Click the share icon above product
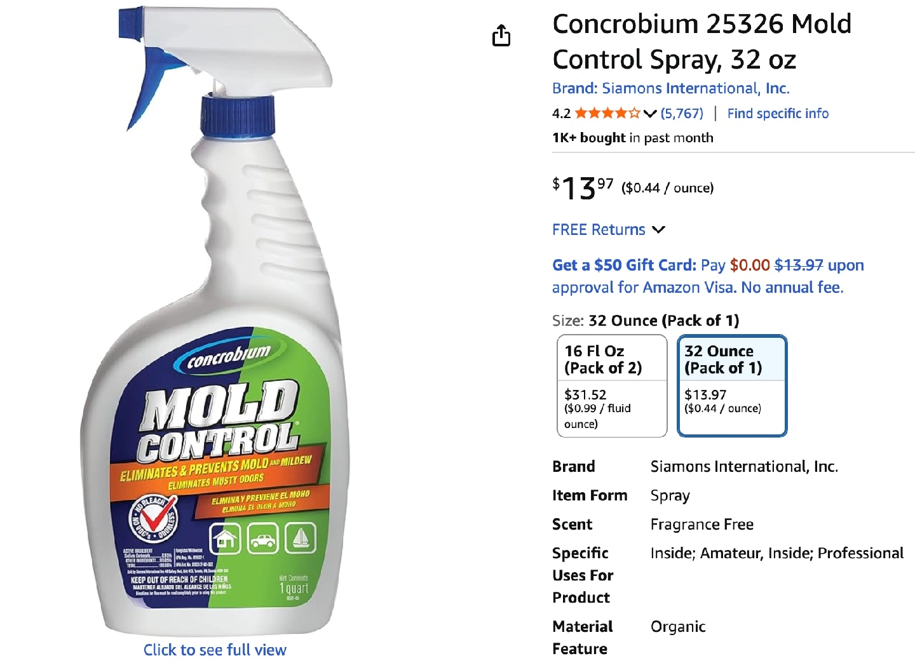This screenshot has height=663, width=915. click(x=501, y=36)
